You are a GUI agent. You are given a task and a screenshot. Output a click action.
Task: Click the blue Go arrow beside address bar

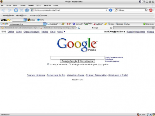111,10
